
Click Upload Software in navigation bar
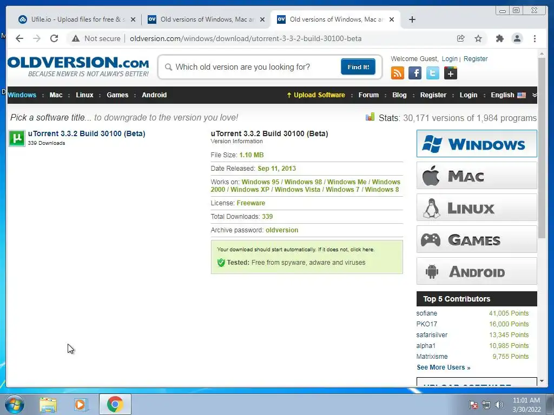coord(316,95)
